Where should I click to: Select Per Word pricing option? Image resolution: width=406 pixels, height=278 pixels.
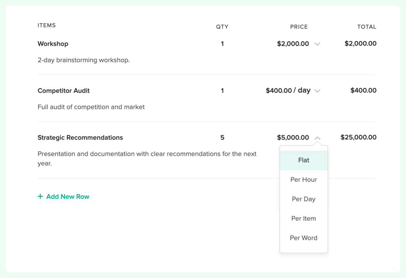point(303,238)
